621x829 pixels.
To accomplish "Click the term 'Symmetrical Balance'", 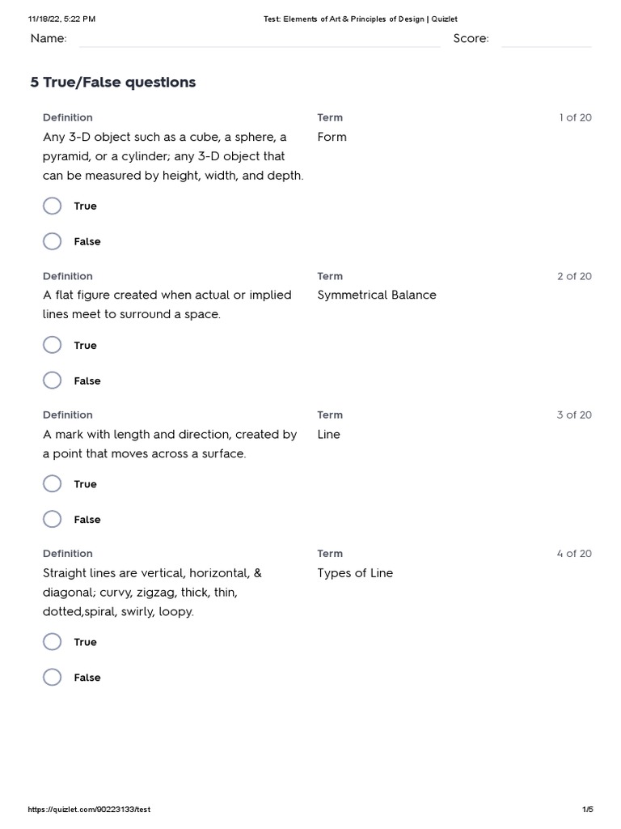I will coord(377,295).
